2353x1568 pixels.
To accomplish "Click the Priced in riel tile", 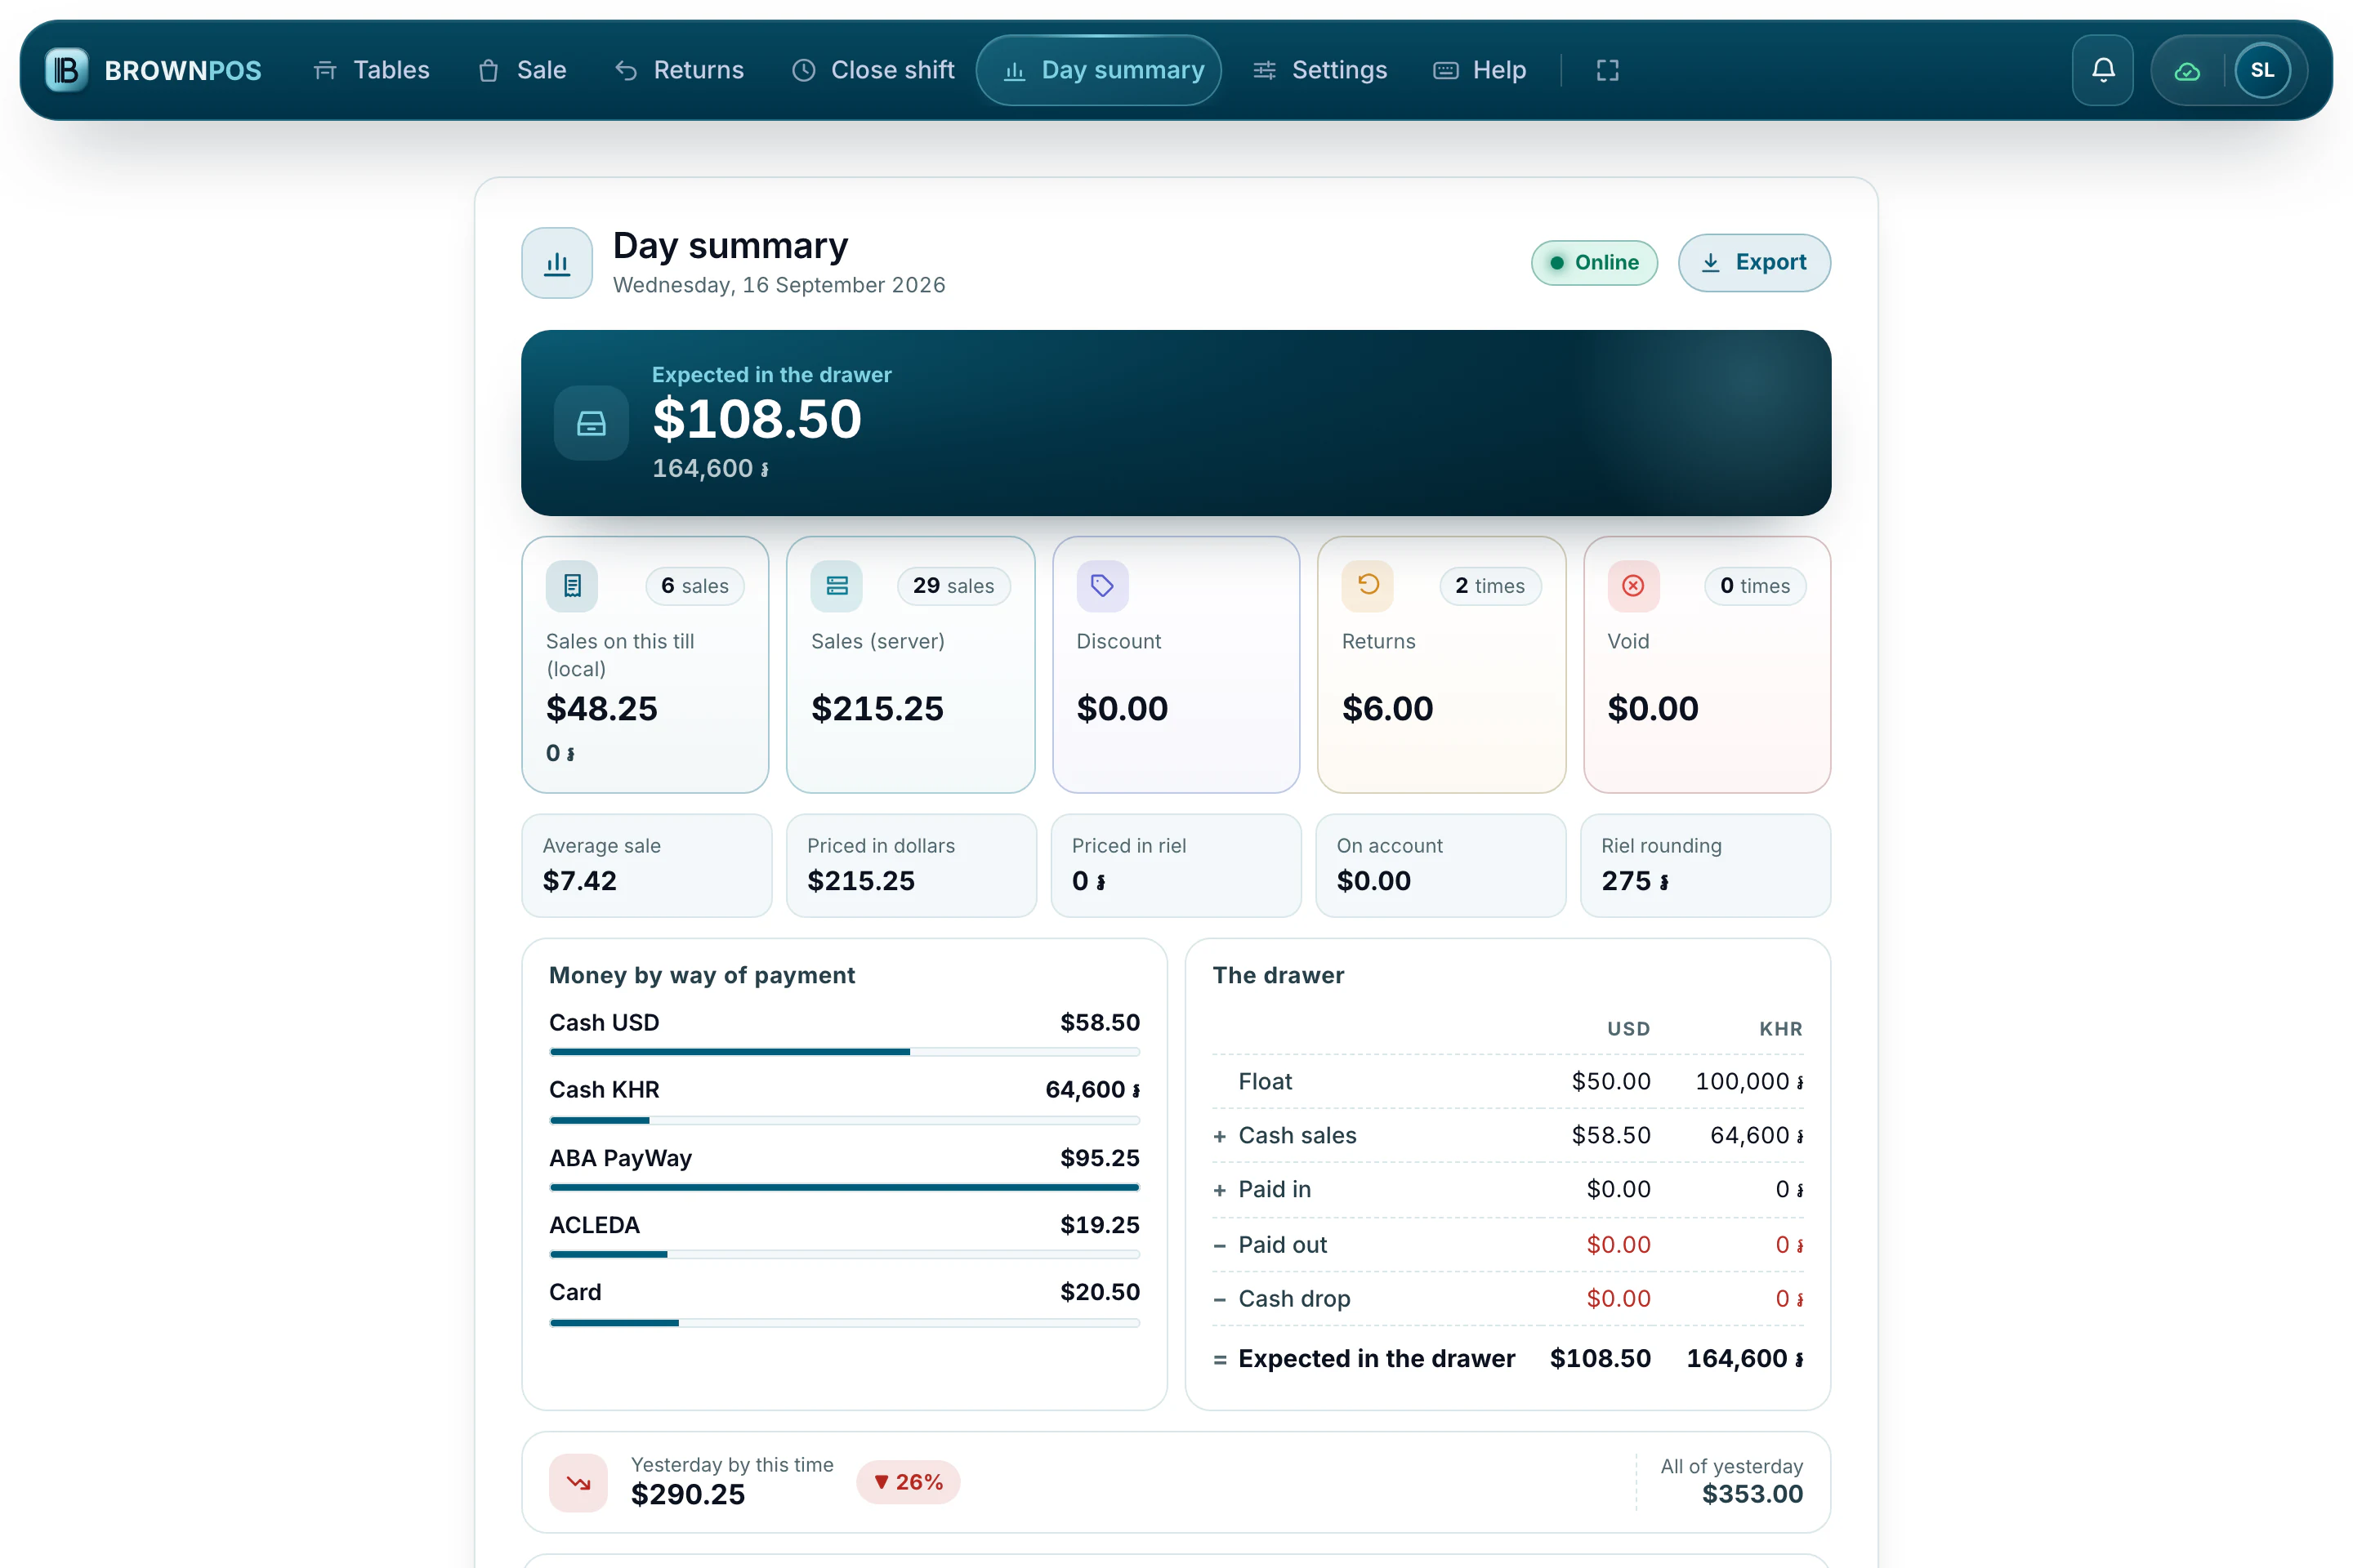I will pos(1176,865).
